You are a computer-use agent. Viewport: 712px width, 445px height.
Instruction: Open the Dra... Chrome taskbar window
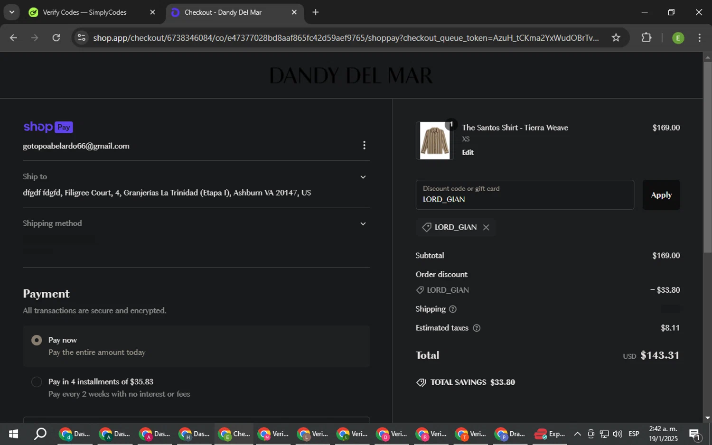pyautogui.click(x=510, y=434)
